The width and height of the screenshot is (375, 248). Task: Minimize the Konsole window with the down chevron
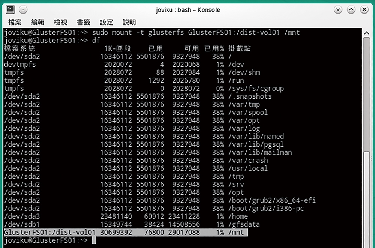click(x=338, y=10)
